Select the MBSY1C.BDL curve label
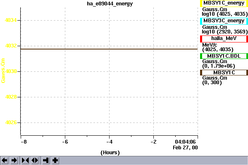Image resolution: width=248 pixels, height=165 pixels. (x=224, y=56)
